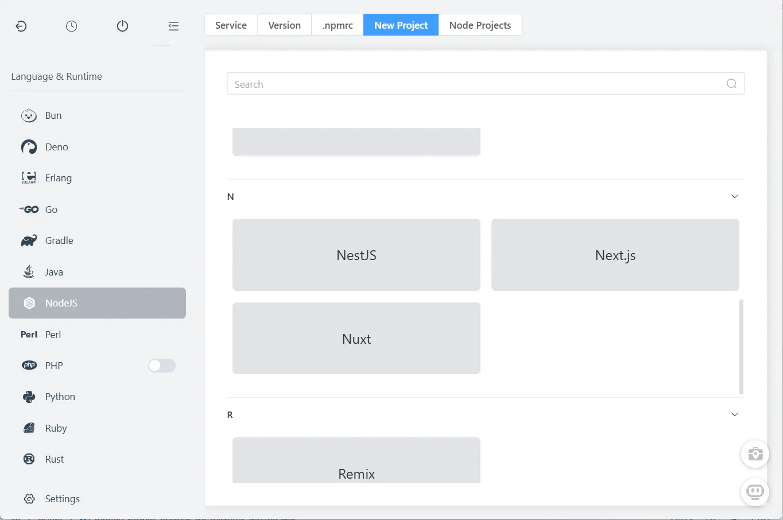
Task: Select the Nuxt project card
Action: (356, 339)
